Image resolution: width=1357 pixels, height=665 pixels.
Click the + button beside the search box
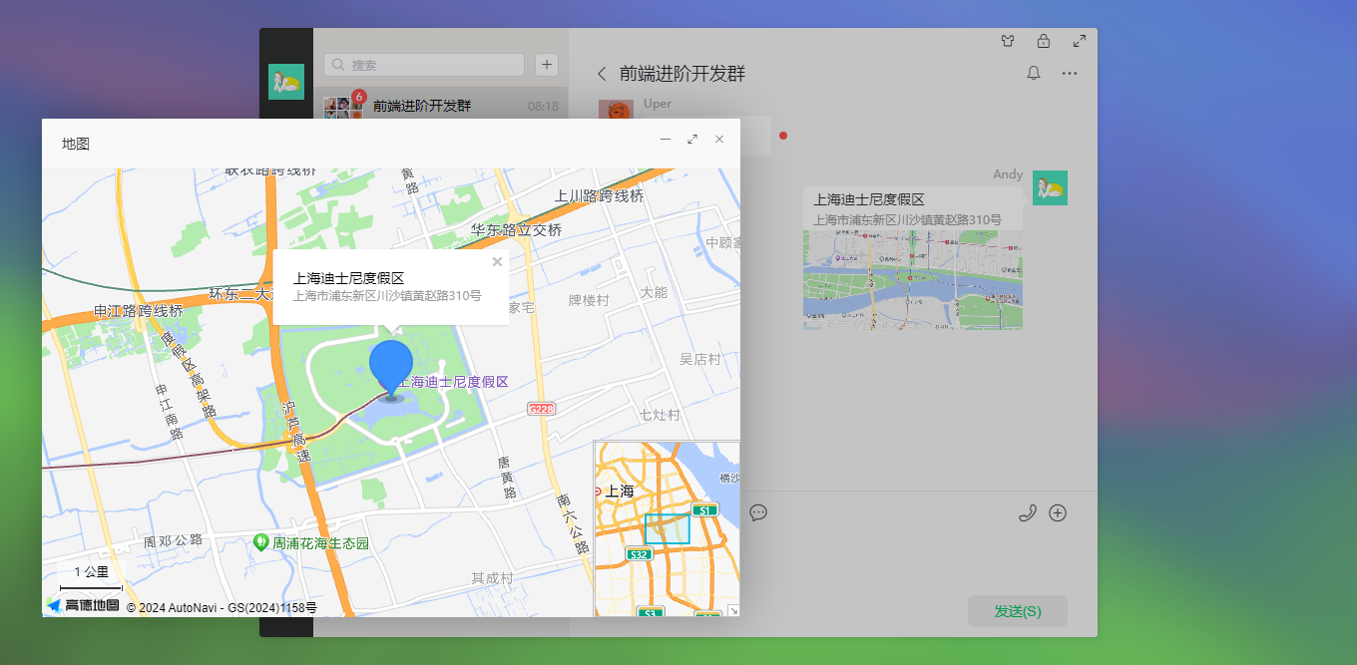546,64
